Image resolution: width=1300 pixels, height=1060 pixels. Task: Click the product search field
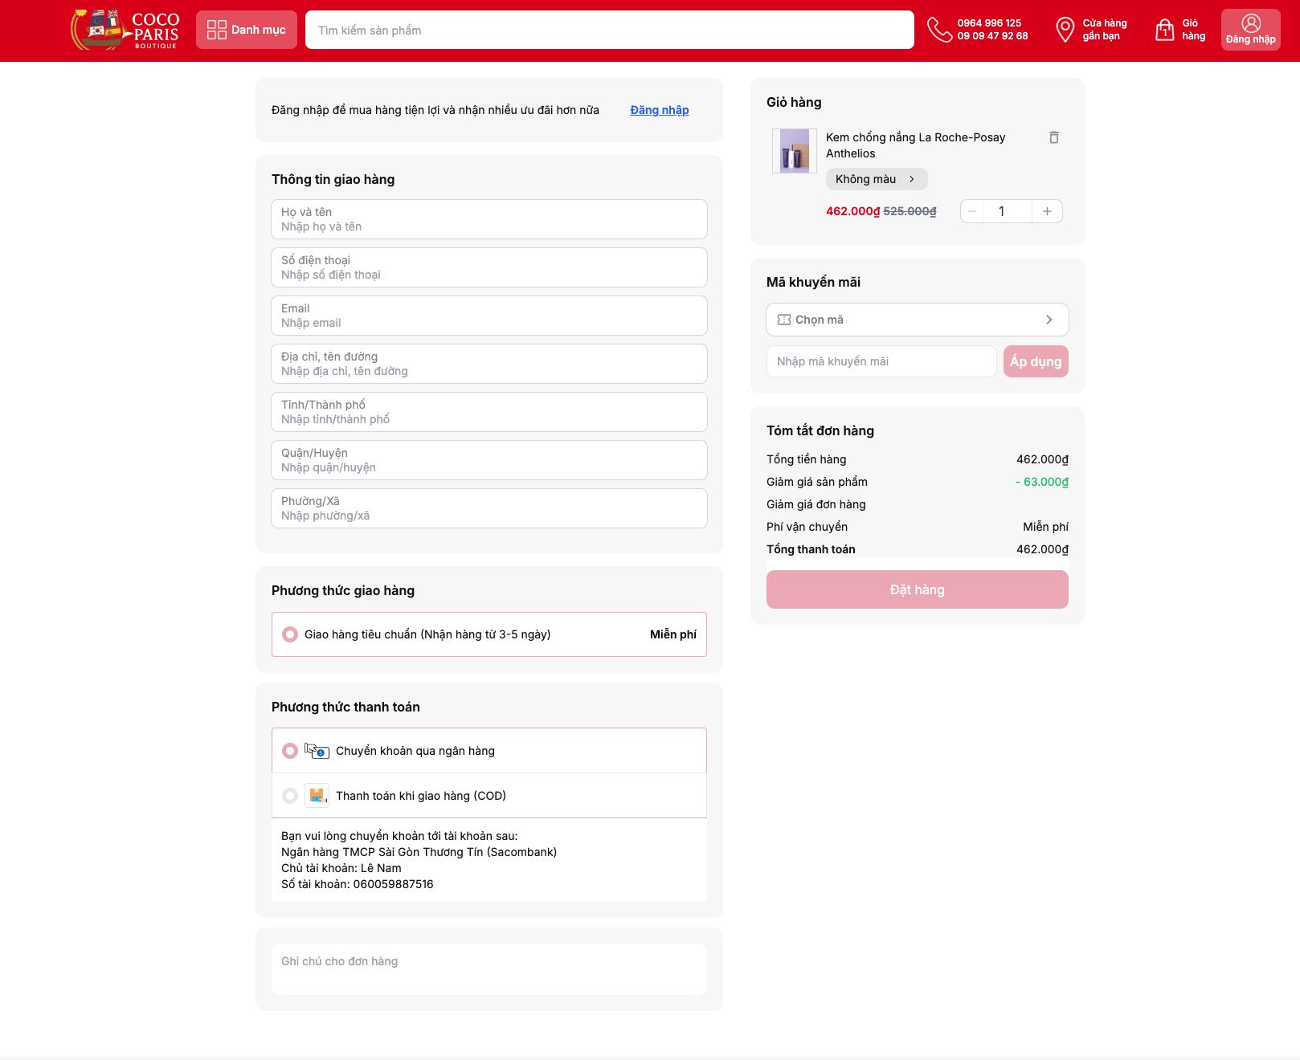610,30
